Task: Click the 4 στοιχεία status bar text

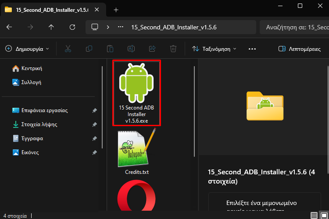Action: pos(15,216)
